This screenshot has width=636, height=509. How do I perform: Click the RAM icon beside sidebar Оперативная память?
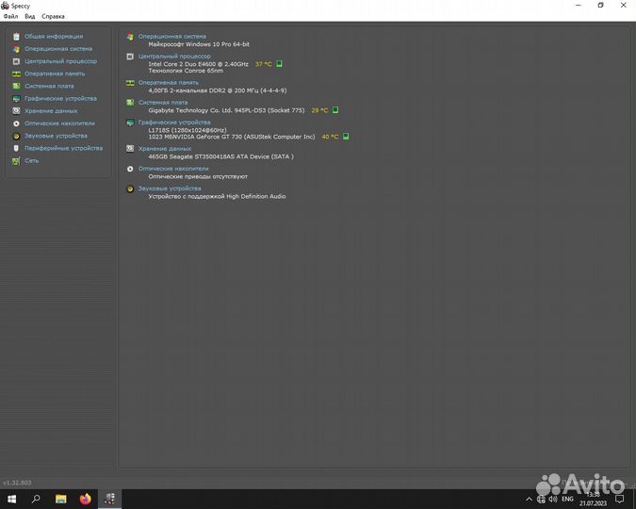point(16,74)
